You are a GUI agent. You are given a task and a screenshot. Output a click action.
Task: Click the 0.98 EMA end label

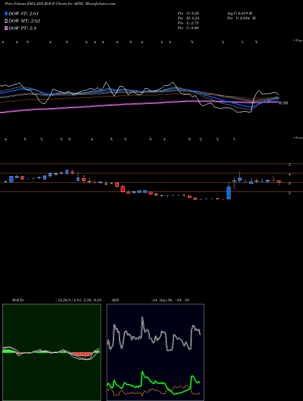pyautogui.click(x=284, y=103)
